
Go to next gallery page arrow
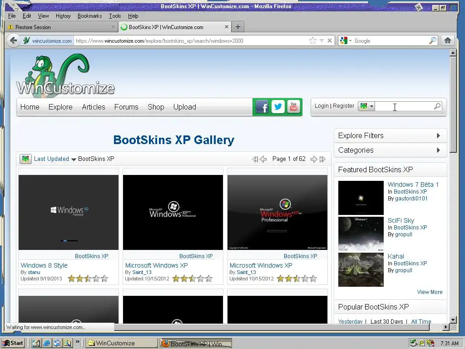click(313, 159)
